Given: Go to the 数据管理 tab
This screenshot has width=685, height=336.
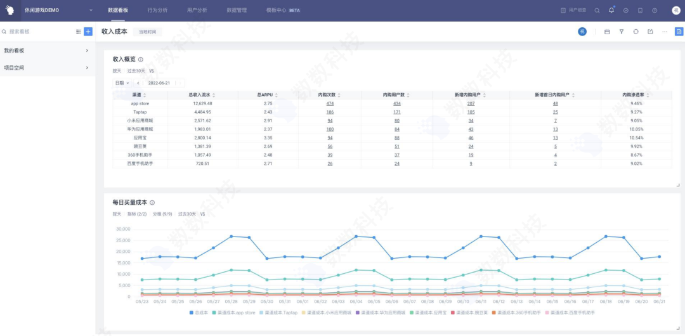Looking at the screenshot, I should tap(237, 10).
